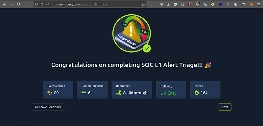Click the Room type path icon
Screen dimensions: 263x126
(118, 93)
